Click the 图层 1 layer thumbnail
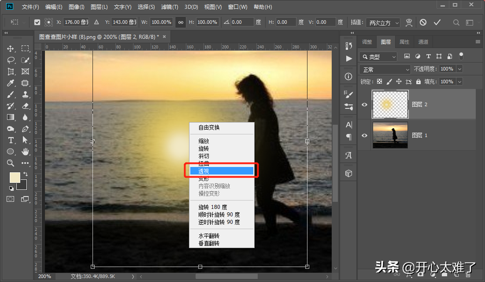Screen dimensions: 485x282 [x=390, y=135]
